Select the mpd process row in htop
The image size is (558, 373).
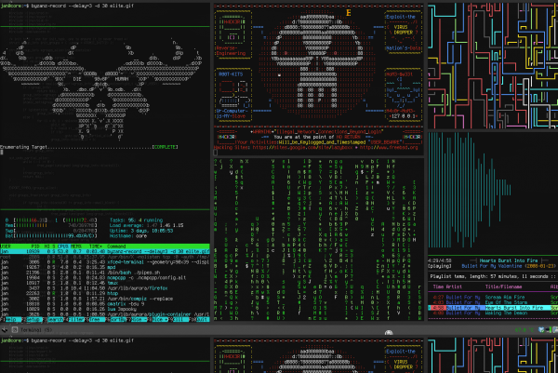[105, 267]
